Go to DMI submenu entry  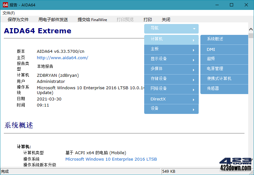[224, 50]
